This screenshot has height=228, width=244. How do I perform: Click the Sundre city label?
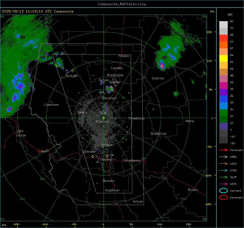[82, 112]
